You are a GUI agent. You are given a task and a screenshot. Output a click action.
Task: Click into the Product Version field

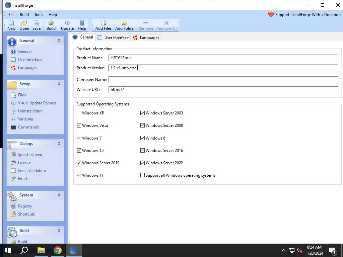pyautogui.click(x=223, y=68)
